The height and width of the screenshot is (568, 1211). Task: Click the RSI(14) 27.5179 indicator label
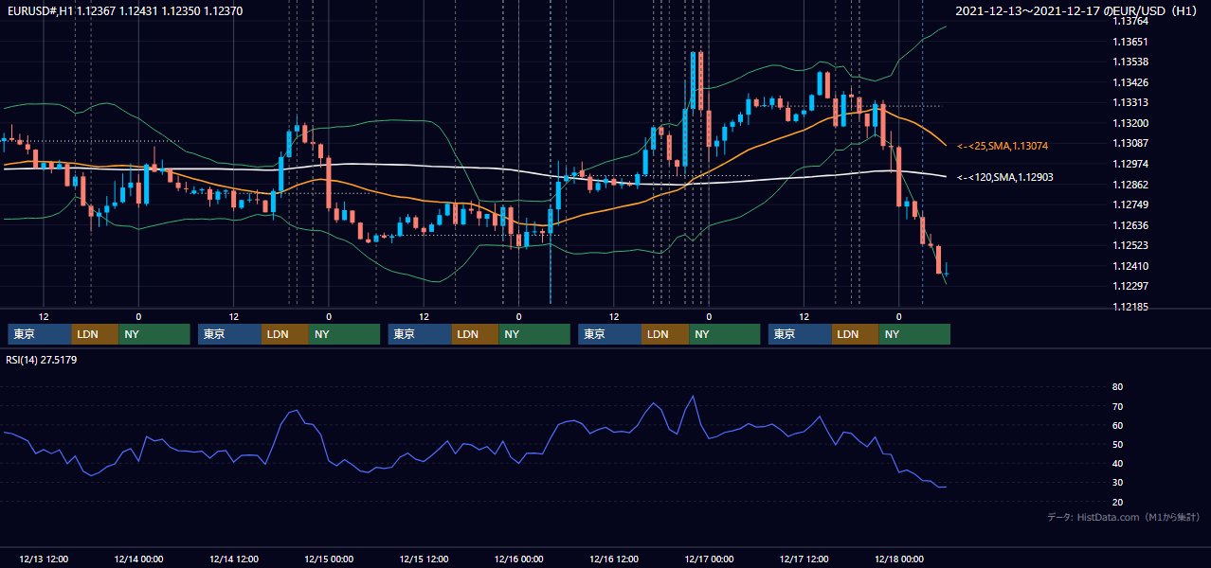tap(42, 360)
